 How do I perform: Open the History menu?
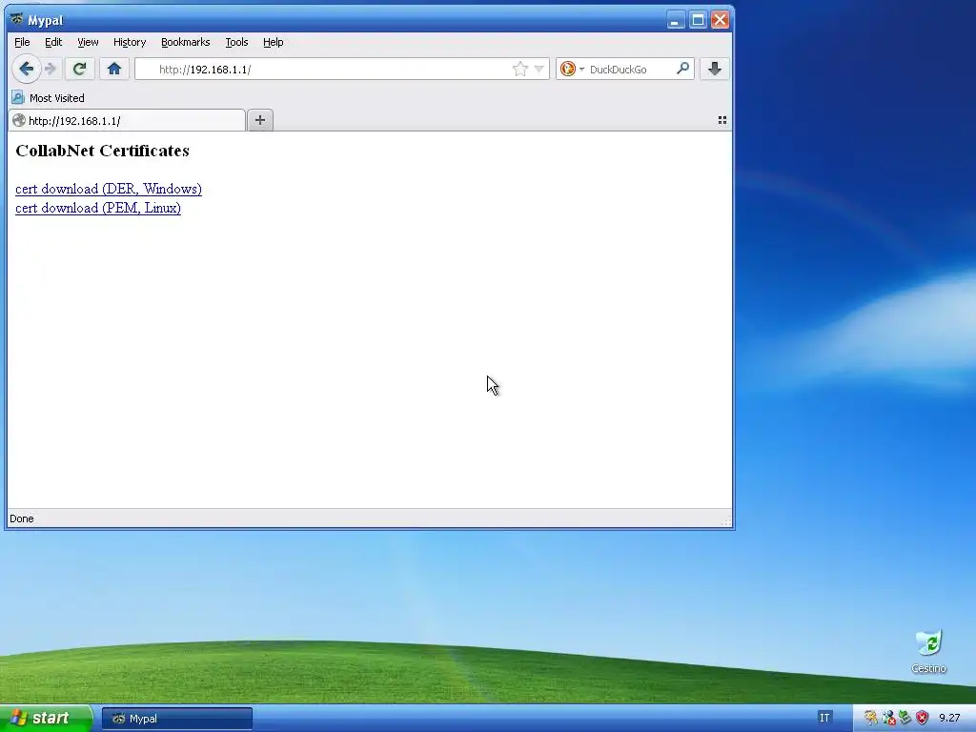click(130, 42)
